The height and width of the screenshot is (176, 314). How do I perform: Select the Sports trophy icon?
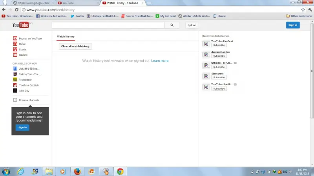pyautogui.click(x=15, y=49)
